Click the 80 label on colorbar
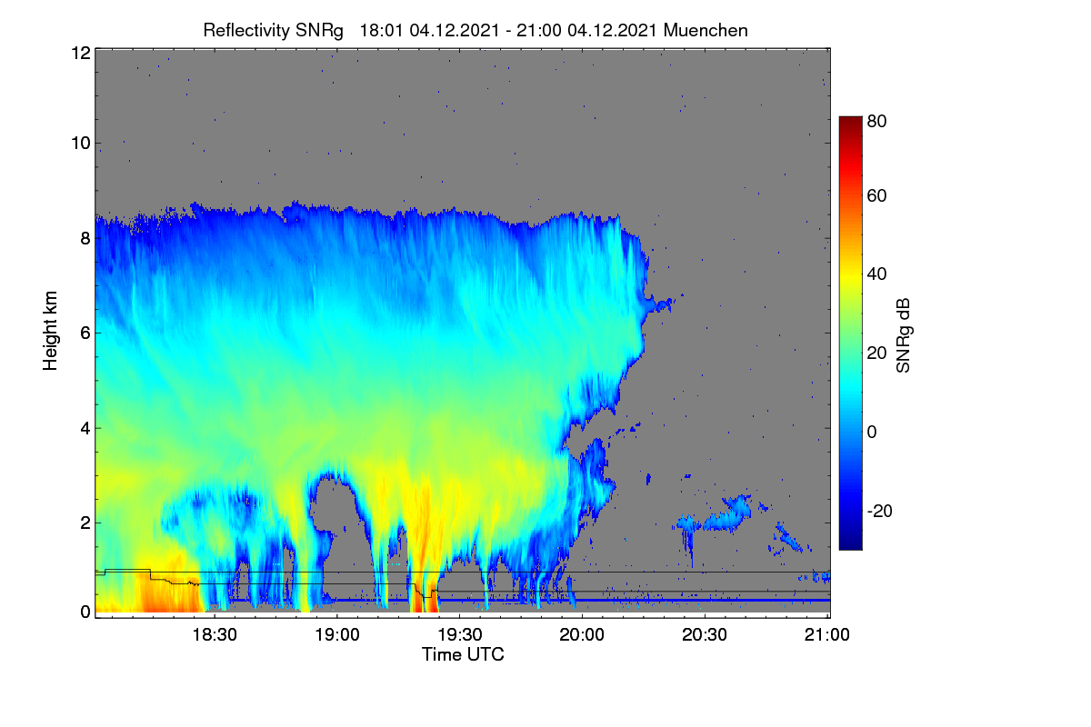1091x727 pixels. [877, 119]
